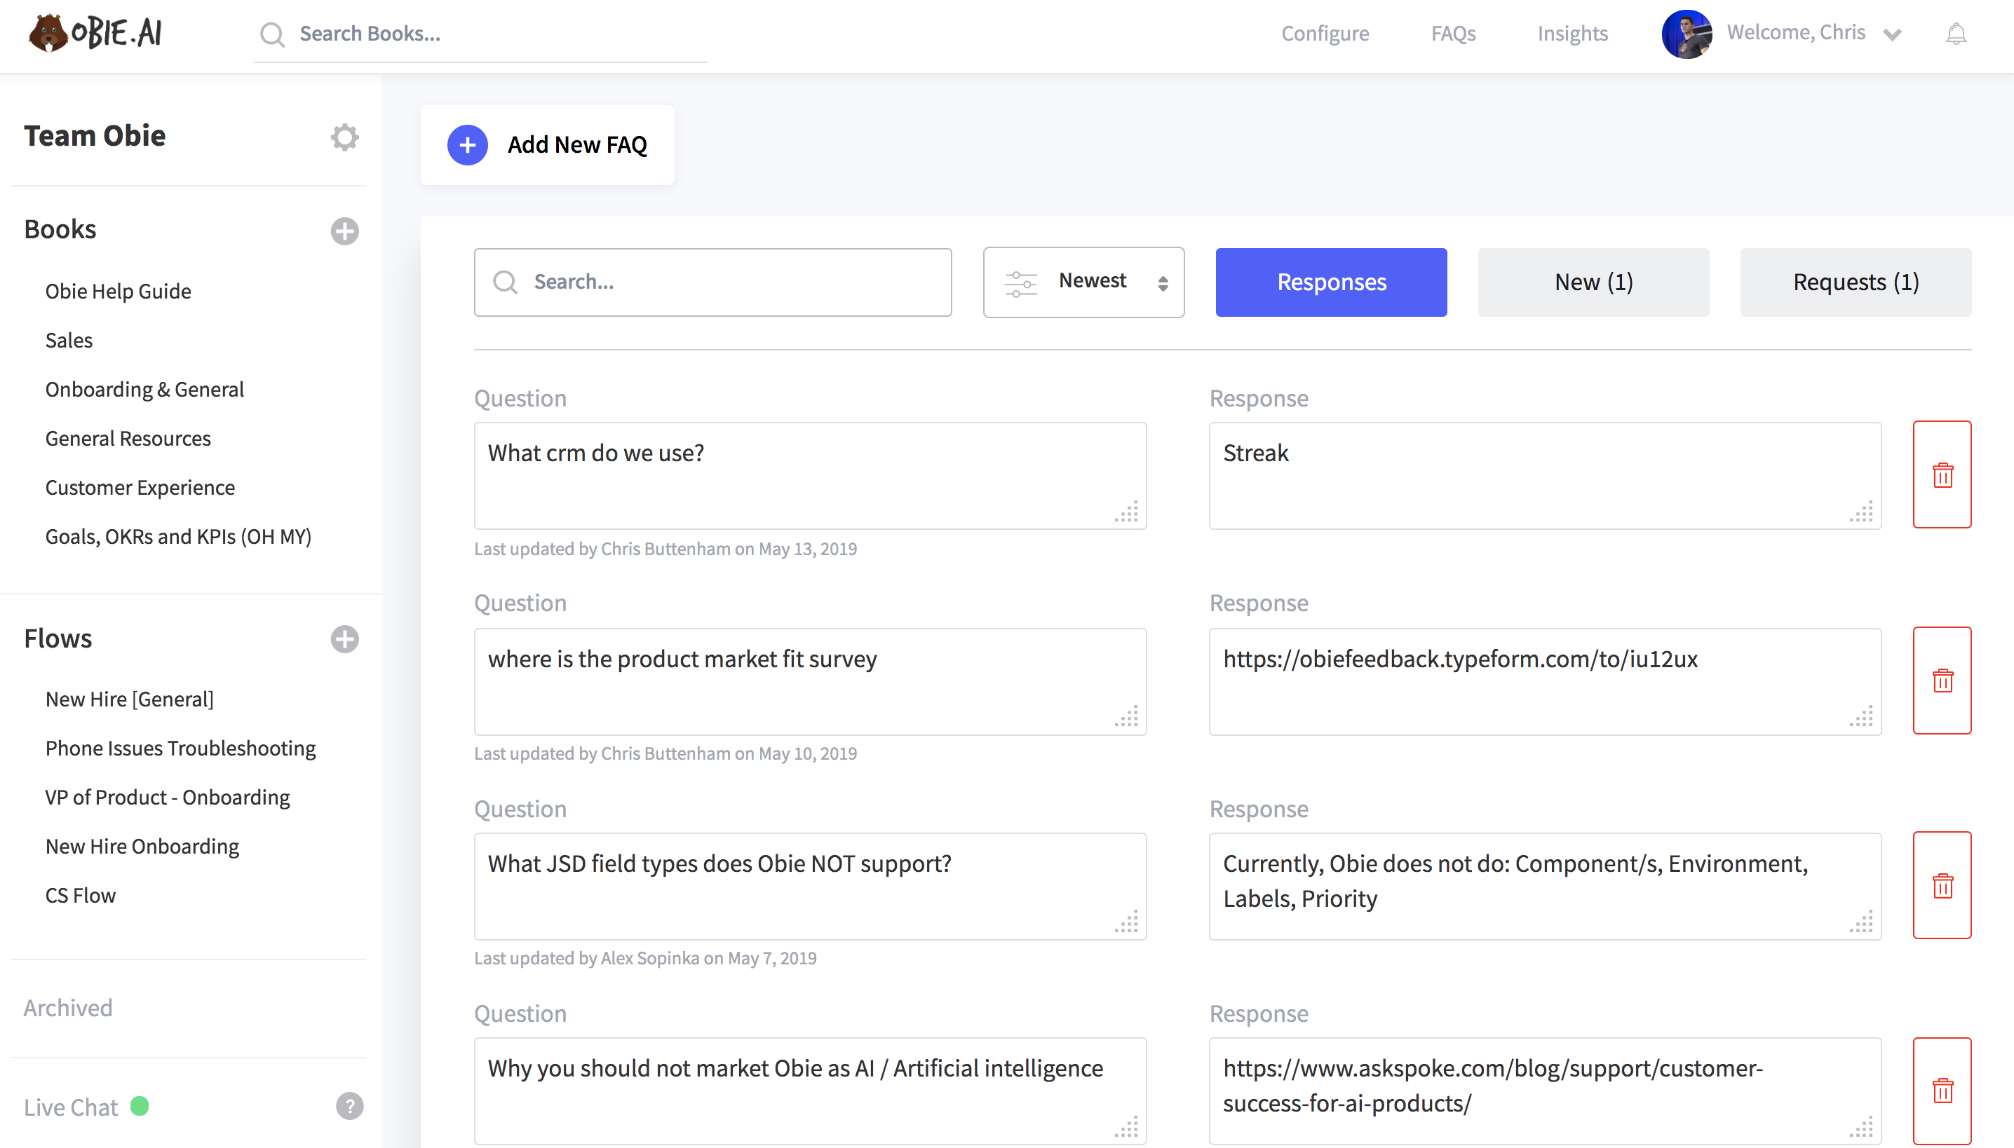This screenshot has width=2014, height=1148.
Task: Edit the 'What crm do we use?' question
Action: coord(809,475)
